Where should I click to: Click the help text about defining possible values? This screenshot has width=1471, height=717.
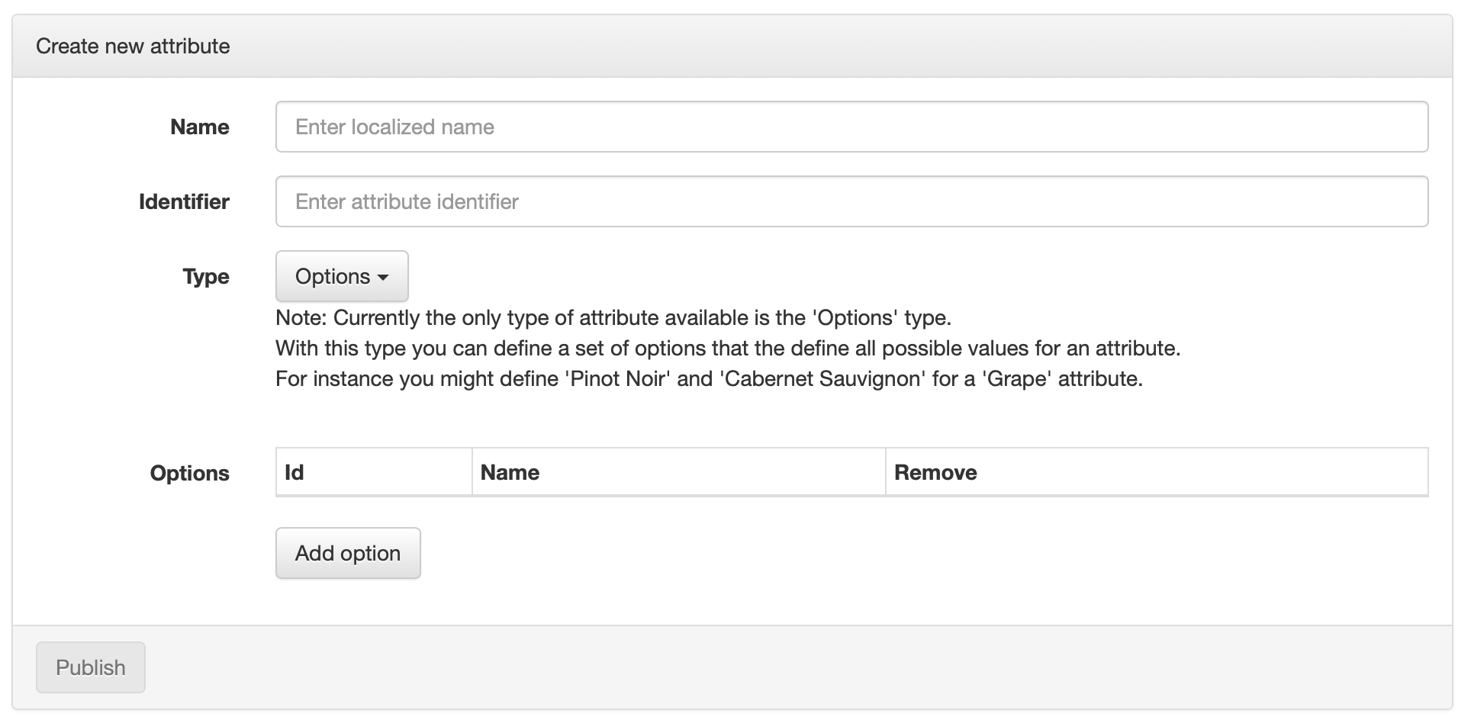[727, 349]
